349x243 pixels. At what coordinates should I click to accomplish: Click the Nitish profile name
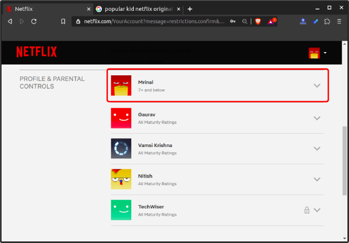[x=145, y=176]
